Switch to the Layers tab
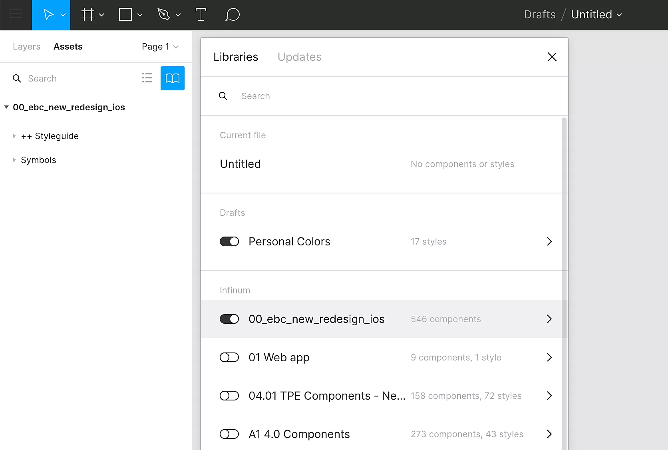 click(x=26, y=47)
